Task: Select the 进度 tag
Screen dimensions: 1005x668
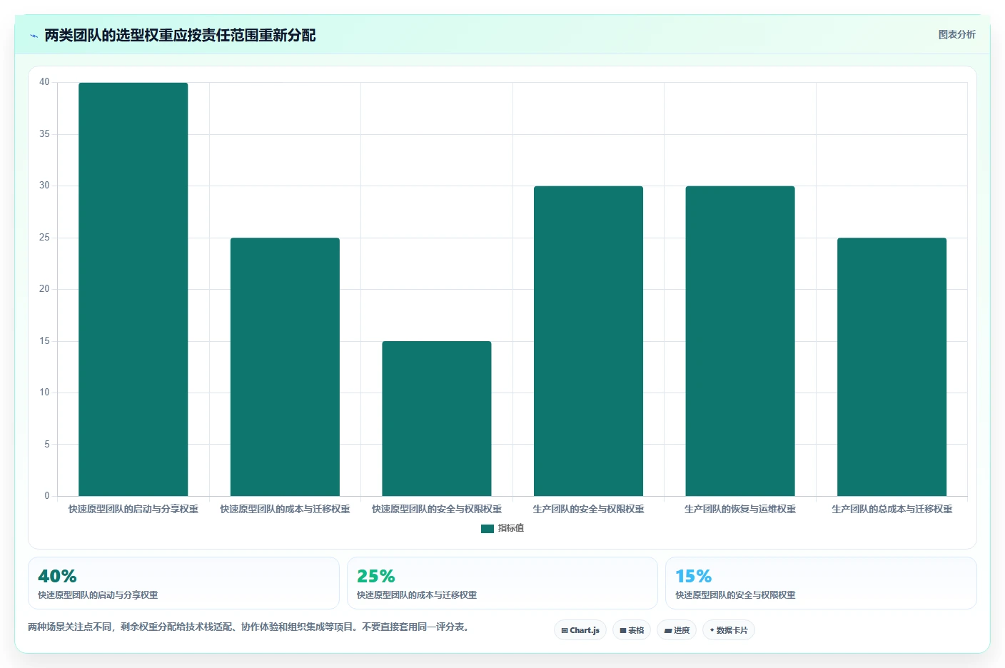Action: 677,630
